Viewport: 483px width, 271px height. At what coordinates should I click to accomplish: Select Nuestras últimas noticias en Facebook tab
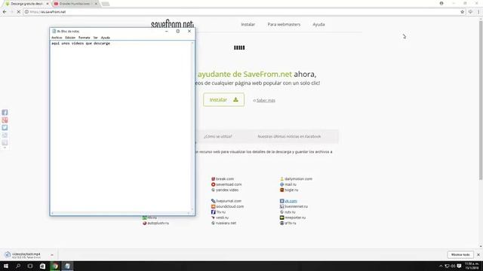[x=289, y=136]
